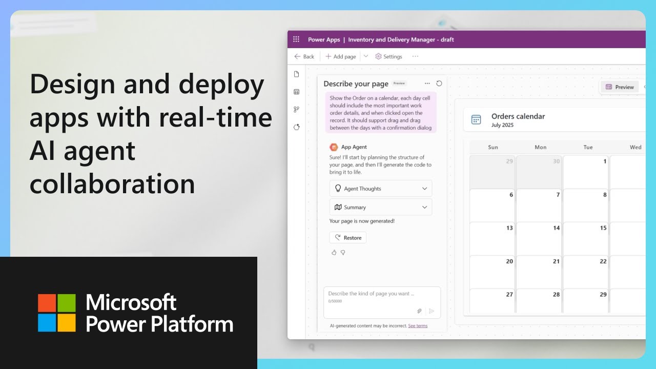This screenshot has height=369, width=656.
Task: Click Inventory and Delivery Manager - draft title
Action: click(401, 39)
